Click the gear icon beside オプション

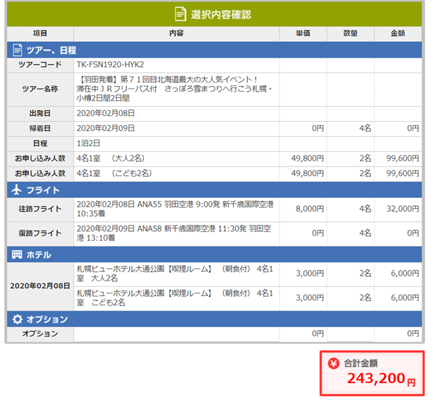pyautogui.click(x=18, y=319)
